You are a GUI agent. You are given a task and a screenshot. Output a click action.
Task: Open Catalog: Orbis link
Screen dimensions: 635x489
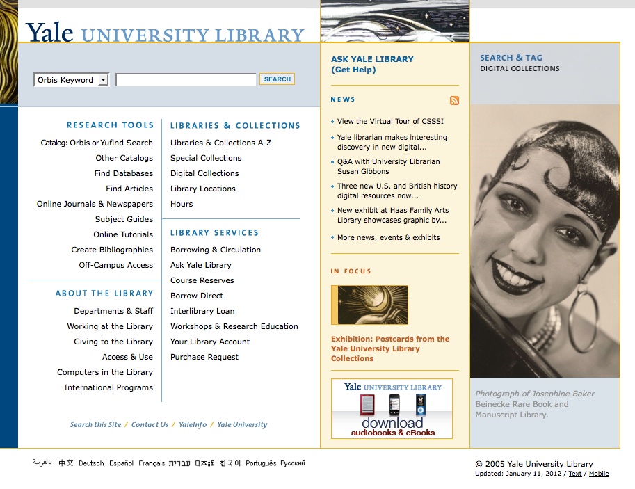(x=65, y=143)
